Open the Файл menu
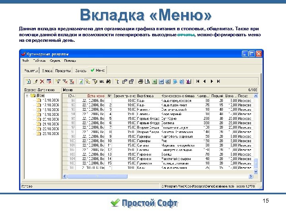The image size is (286, 215). click(x=25, y=61)
